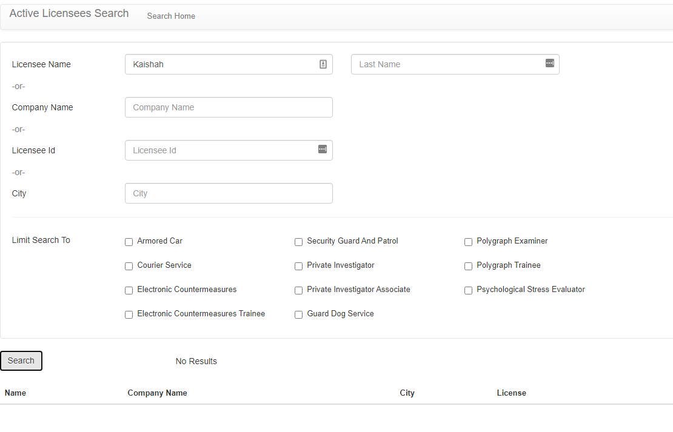This screenshot has height=432, width=673.
Task: Tick Psychological Stress Evaluator checkbox
Action: click(468, 290)
